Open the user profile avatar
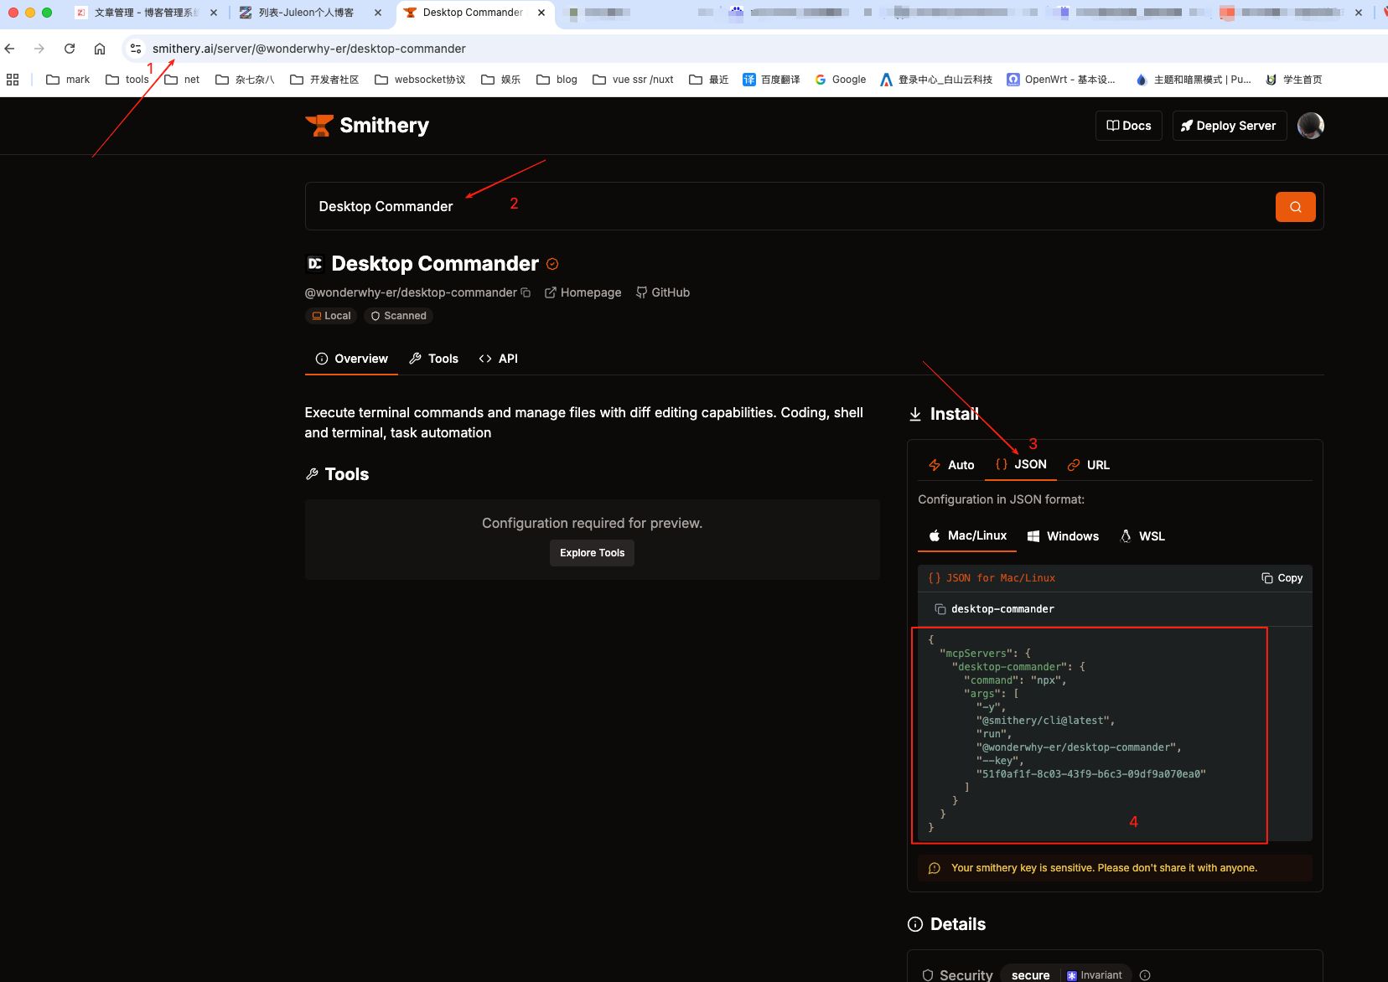The height and width of the screenshot is (982, 1388). tap(1310, 126)
